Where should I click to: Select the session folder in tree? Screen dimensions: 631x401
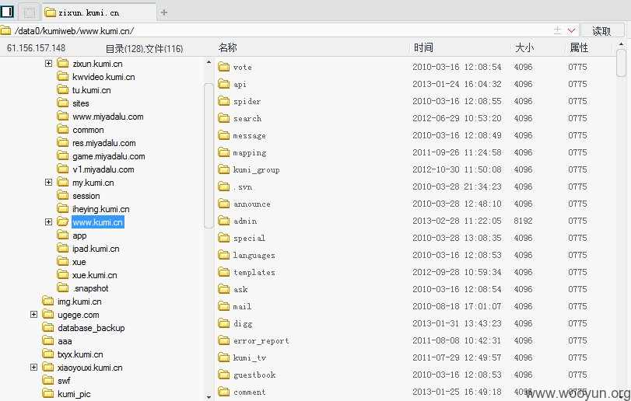tap(86, 196)
